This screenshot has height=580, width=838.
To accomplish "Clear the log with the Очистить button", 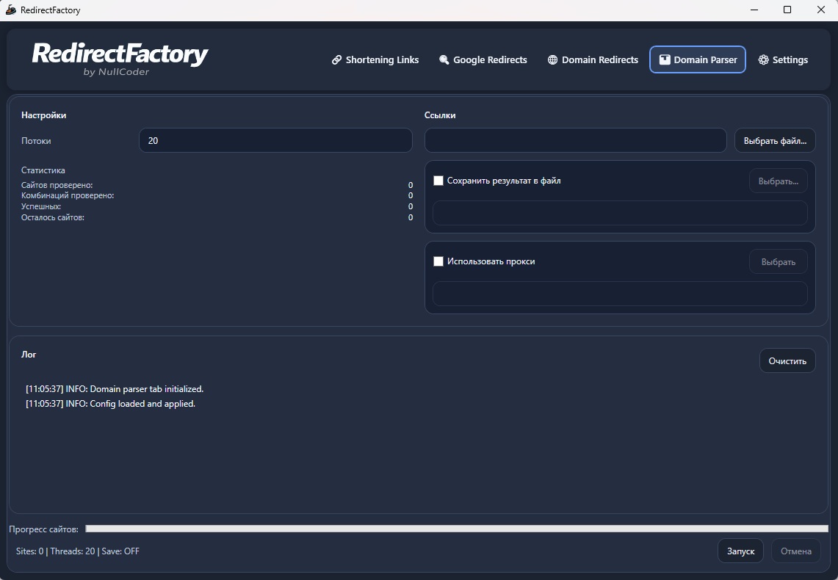I will 787,361.
